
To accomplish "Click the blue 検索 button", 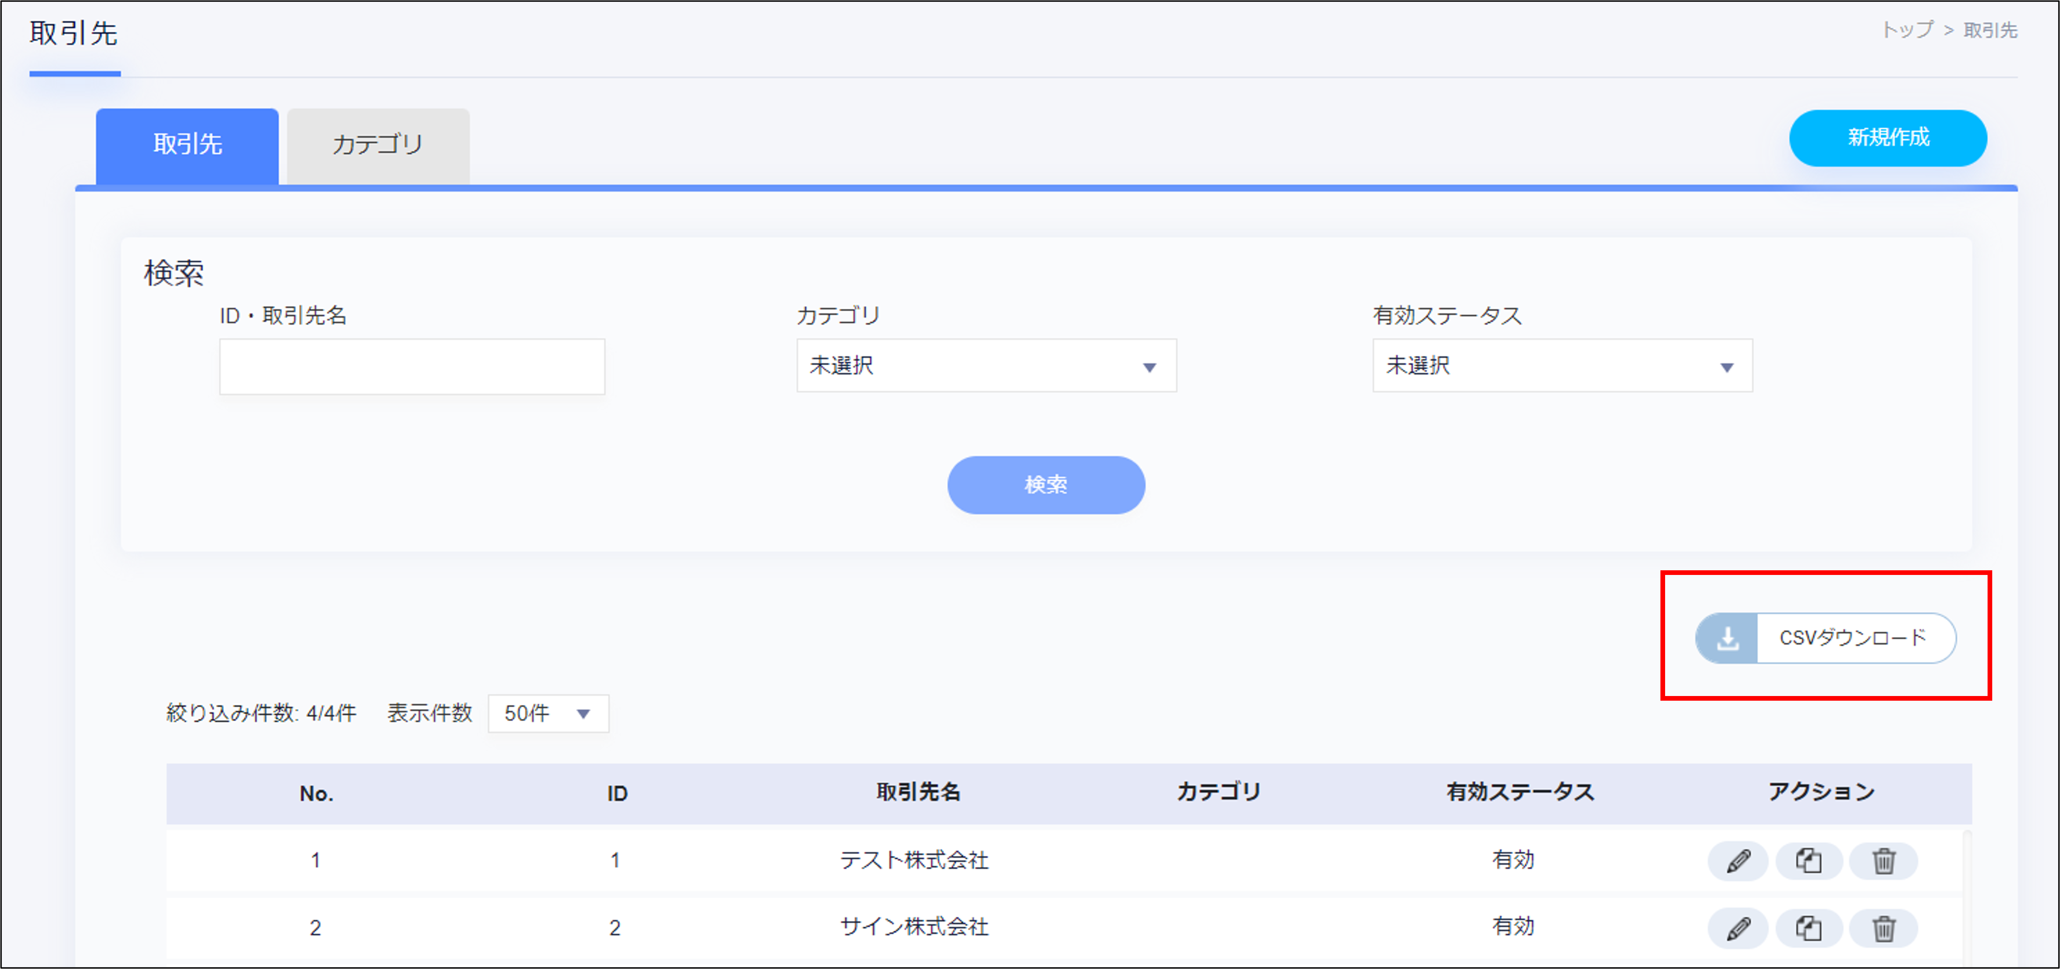I will point(1045,485).
